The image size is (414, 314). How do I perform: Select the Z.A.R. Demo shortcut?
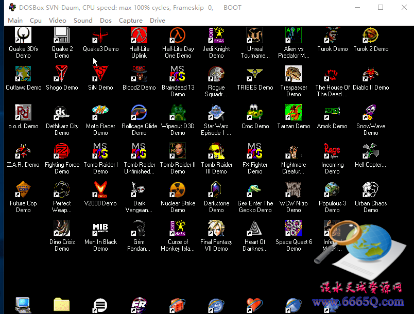(x=23, y=151)
